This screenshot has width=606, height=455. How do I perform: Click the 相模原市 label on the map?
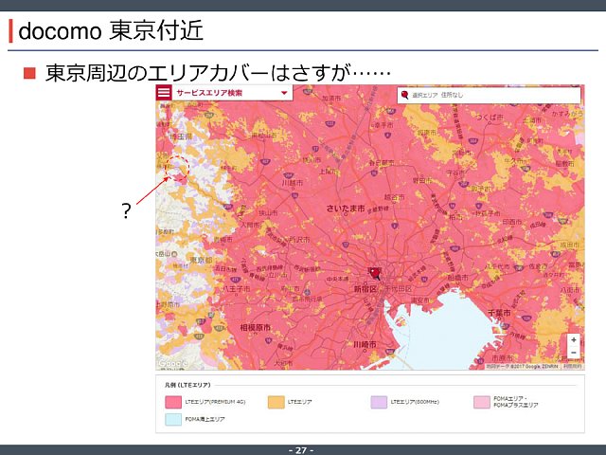tap(256, 328)
